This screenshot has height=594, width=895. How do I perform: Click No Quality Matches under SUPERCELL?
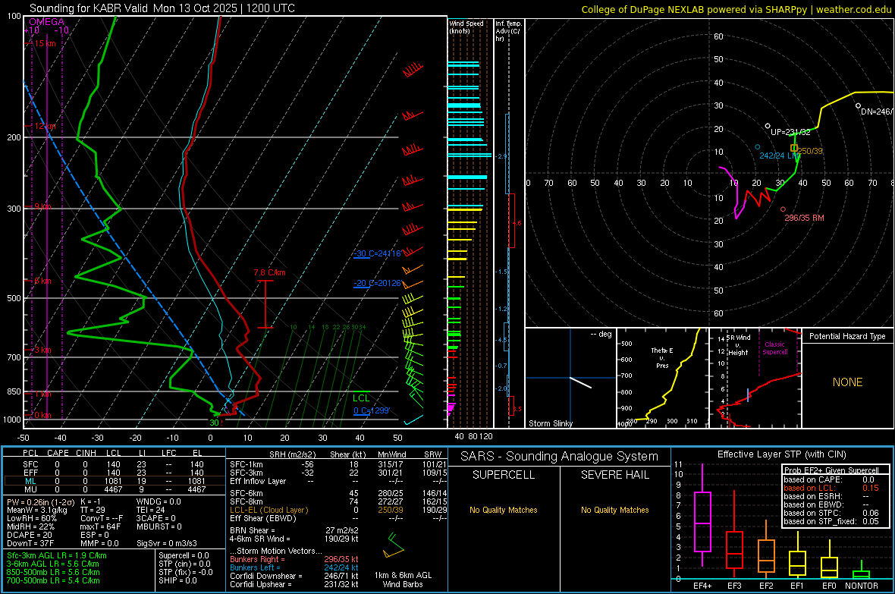point(504,510)
